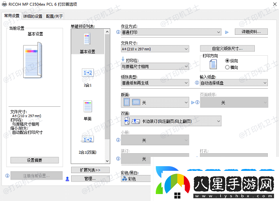Image resolution: width=279 pixels, height=201 pixels.
Task: Click the blue arrow after 版面 dropdown
Action: coord(193,103)
